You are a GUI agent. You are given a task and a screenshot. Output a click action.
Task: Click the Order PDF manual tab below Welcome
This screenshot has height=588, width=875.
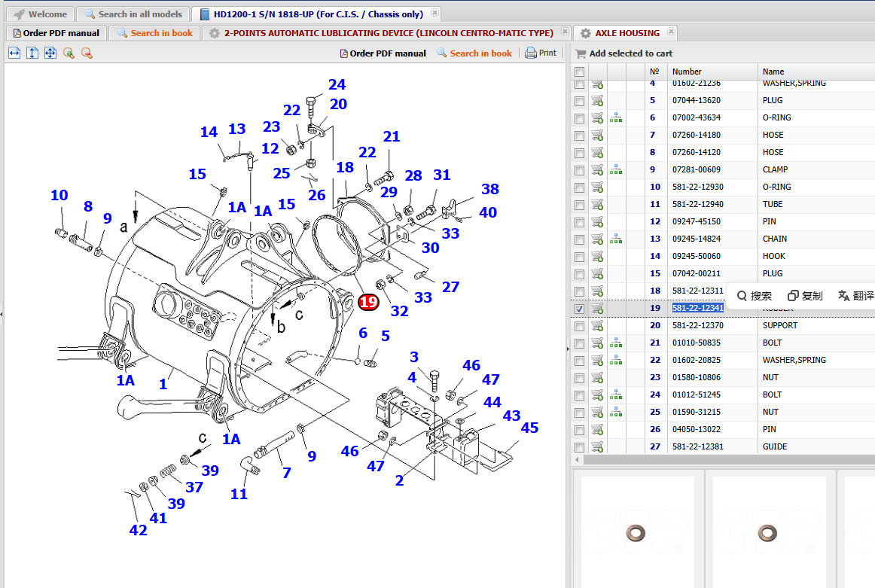point(56,33)
